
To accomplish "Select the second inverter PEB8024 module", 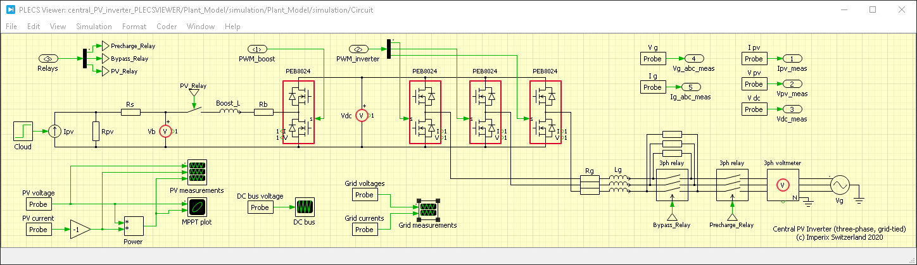I will (x=484, y=113).
